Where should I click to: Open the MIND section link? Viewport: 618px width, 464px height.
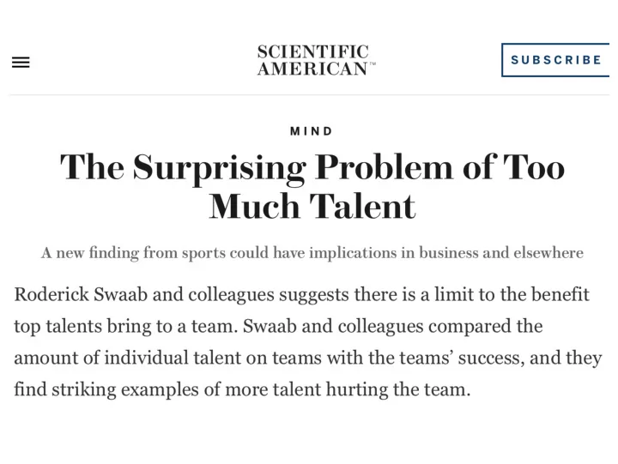pos(312,131)
